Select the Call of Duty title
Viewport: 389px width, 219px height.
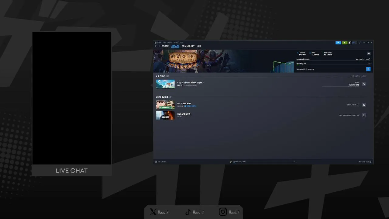184,114
